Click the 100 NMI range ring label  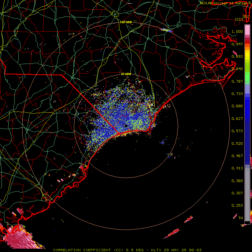(126, 22)
